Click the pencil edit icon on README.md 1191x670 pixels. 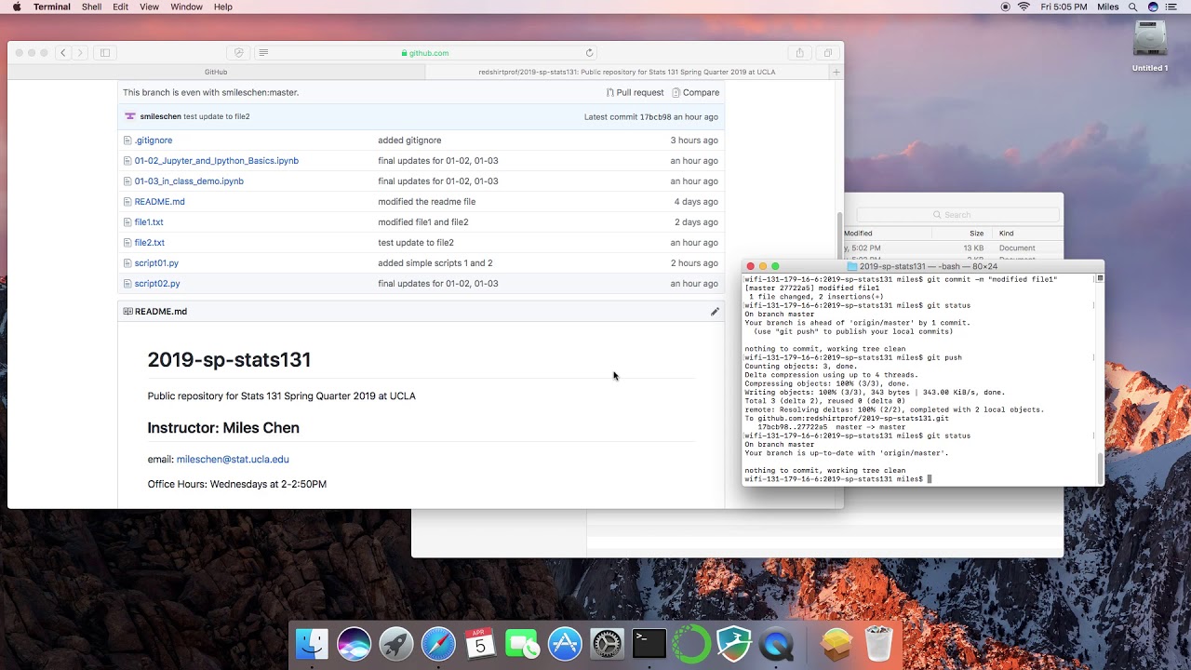pos(715,312)
